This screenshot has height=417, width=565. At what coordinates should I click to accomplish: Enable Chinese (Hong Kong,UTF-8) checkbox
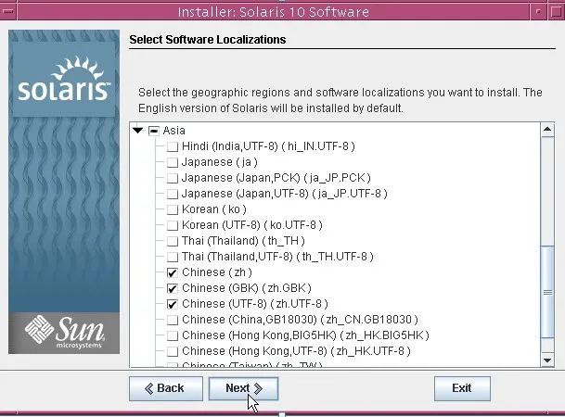point(173,351)
